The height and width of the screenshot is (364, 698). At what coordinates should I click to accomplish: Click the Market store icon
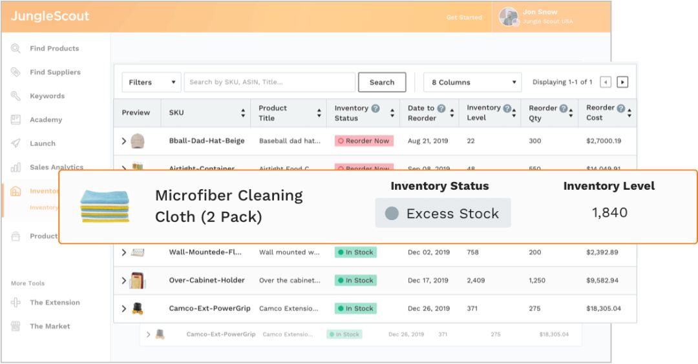pos(16,326)
